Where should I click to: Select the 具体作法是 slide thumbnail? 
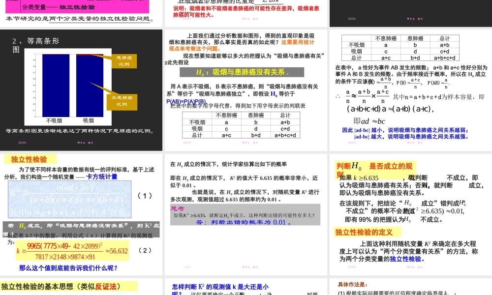pos(411,287)
